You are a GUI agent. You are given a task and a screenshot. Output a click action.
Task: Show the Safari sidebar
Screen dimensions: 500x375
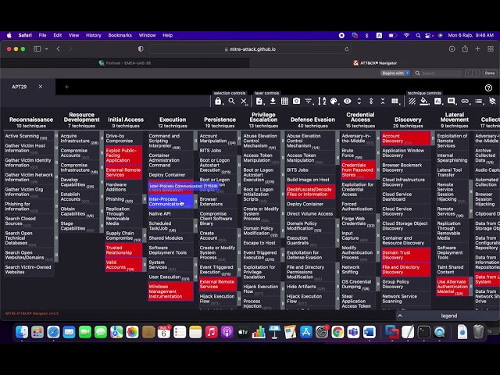point(37,48)
